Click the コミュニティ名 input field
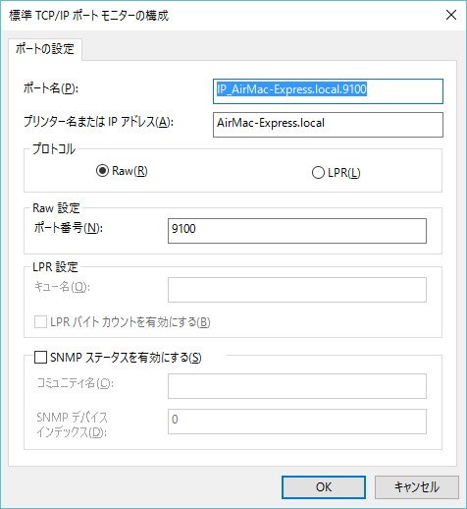This screenshot has height=509, width=467. (297, 386)
